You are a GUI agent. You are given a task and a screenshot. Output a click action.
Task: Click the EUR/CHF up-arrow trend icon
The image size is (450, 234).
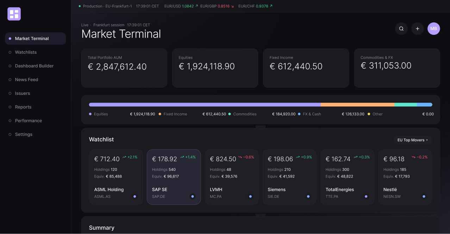(271, 6)
